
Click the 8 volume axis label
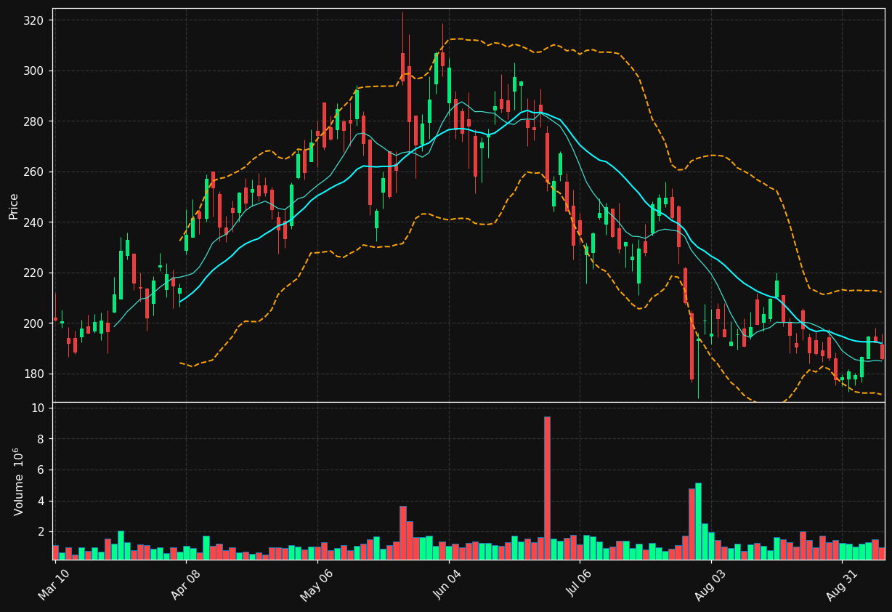tap(41, 439)
